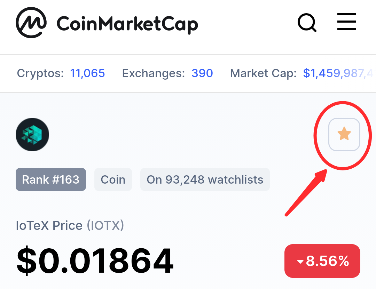The image size is (376, 289).
Task: Click the Coin tag badge
Action: tap(113, 179)
